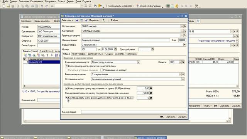Click the Undo arrow in main toolbar
Viewport: 247px width, 139px height.
pos(42,6)
